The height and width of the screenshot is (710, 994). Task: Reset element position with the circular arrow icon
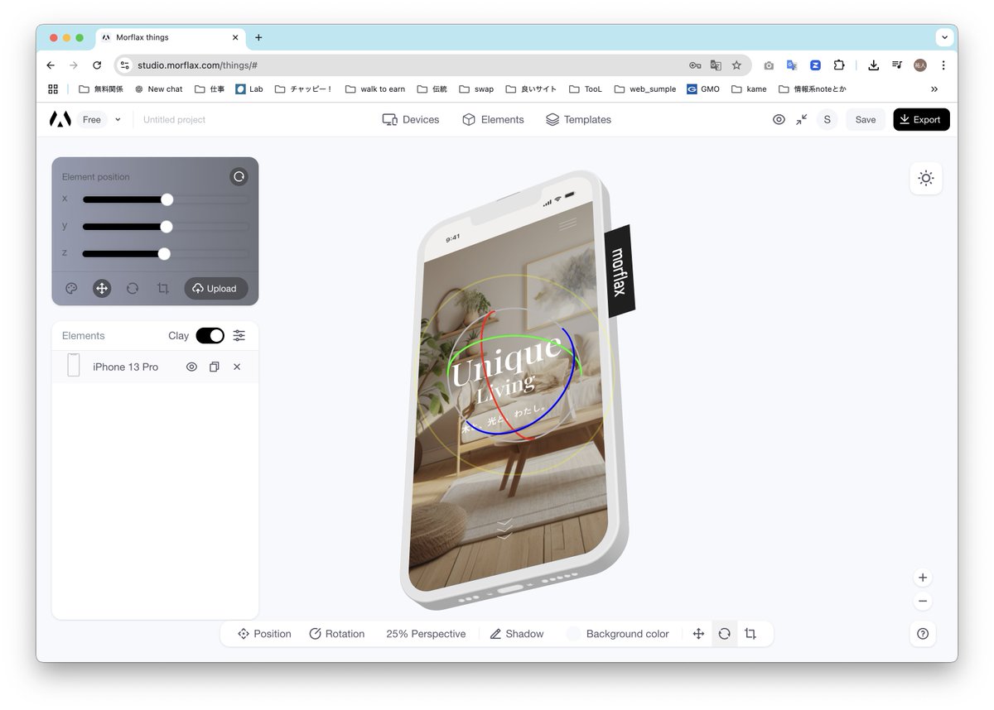click(x=239, y=176)
